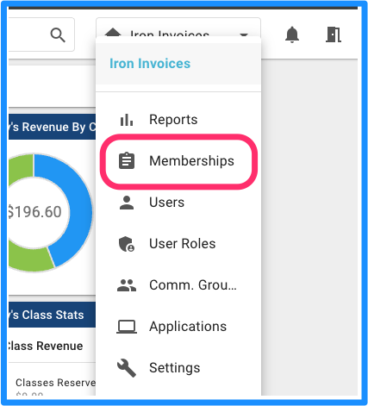
Task: Click the Reports bar chart icon
Action: pyautogui.click(x=127, y=120)
